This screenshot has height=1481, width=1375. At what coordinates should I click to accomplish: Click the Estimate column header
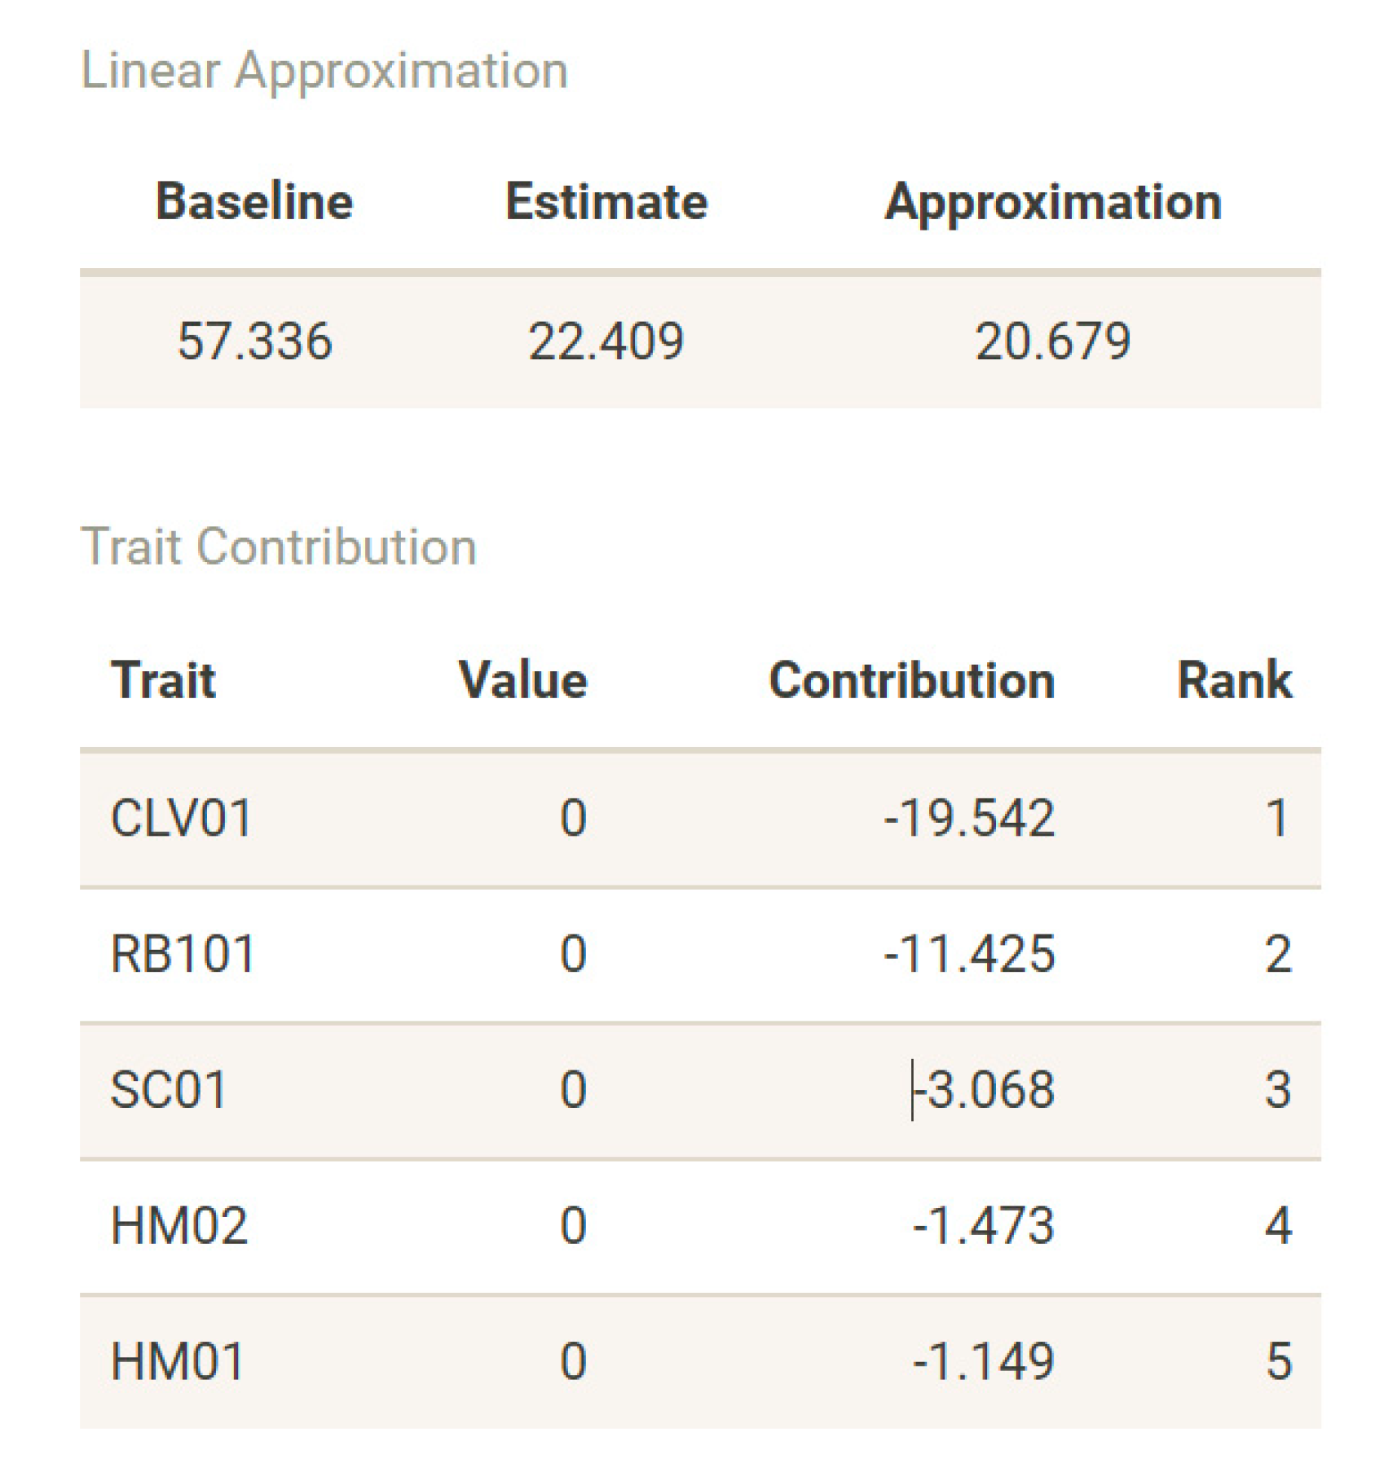pos(606,201)
